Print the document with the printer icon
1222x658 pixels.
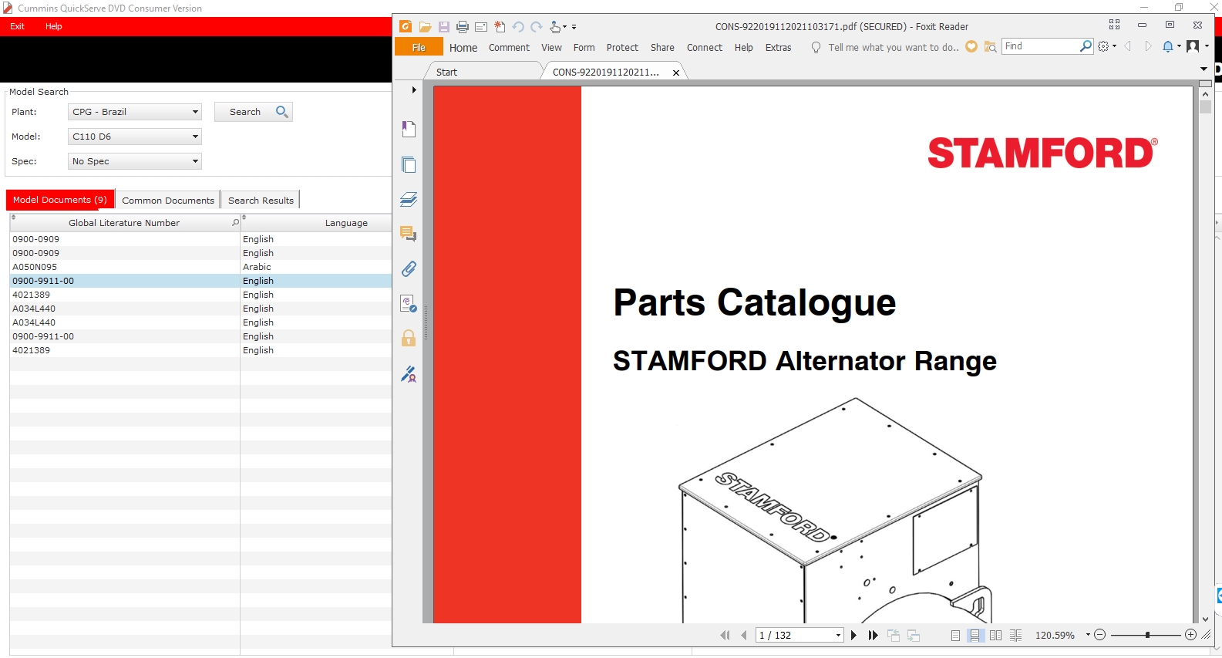click(463, 27)
